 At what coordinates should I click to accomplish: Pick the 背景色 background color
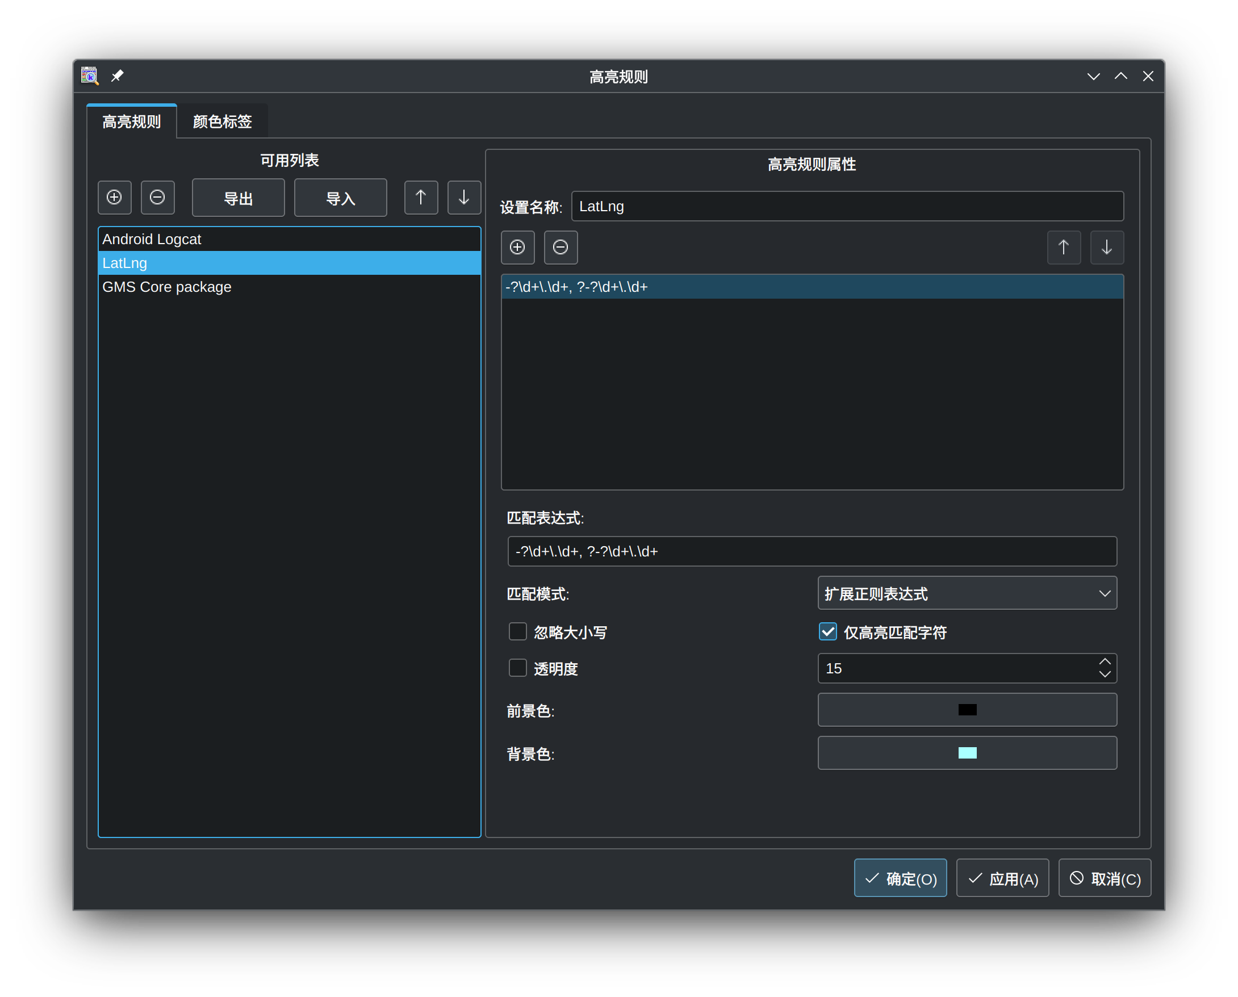coord(968,753)
